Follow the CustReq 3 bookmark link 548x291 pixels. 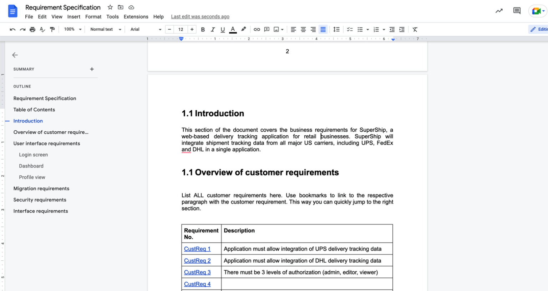click(197, 272)
